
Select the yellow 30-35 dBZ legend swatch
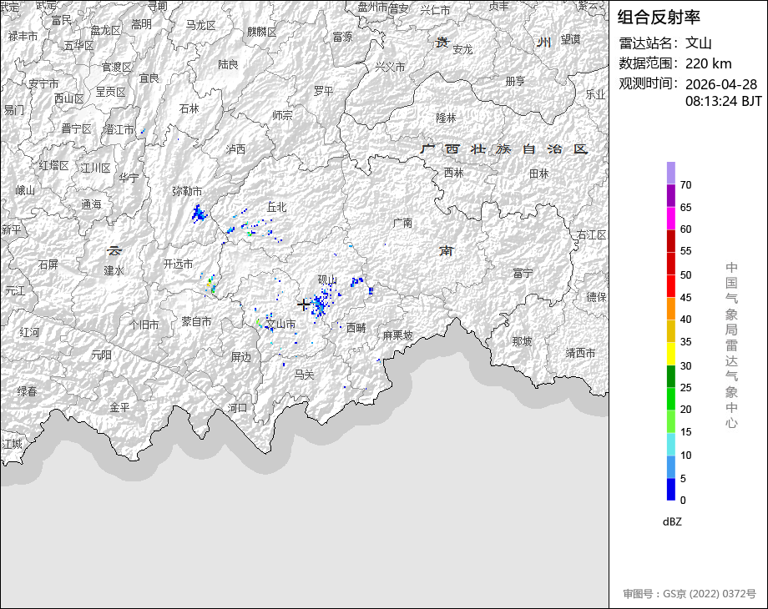pos(671,354)
